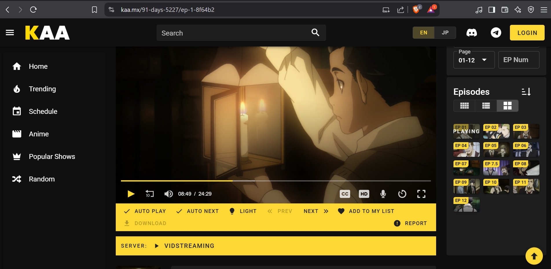
Task: Open the Page 01-12 dropdown
Action: 474,60
